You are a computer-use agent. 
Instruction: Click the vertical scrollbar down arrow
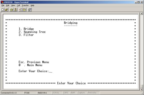[141, 89]
